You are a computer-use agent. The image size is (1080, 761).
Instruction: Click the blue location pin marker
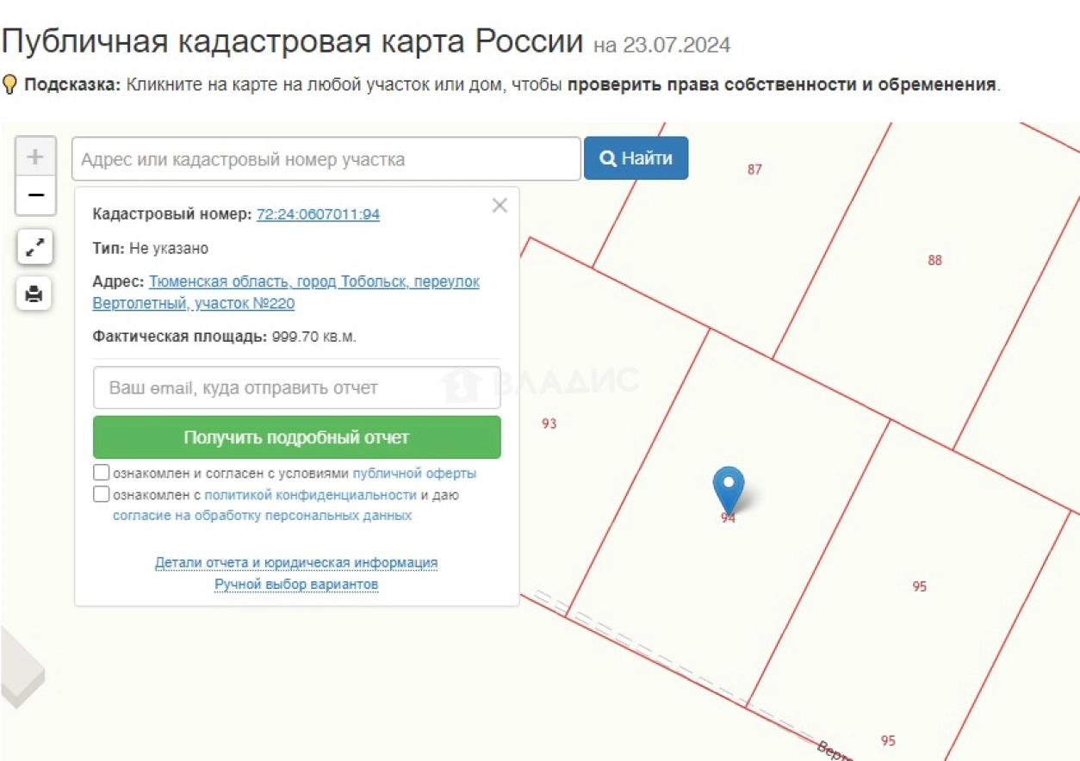tap(729, 488)
